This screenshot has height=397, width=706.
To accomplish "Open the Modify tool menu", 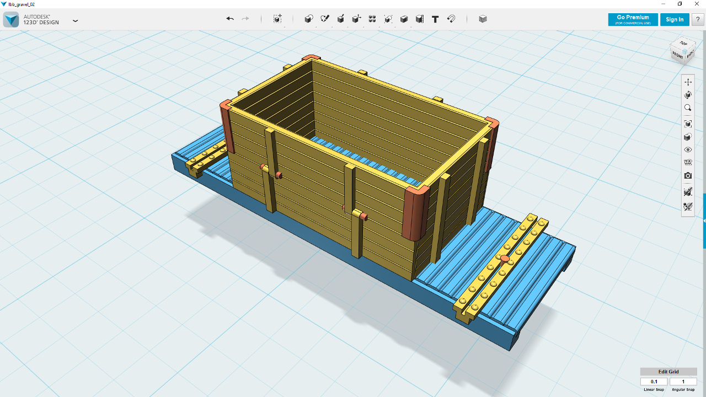I will 356,19.
